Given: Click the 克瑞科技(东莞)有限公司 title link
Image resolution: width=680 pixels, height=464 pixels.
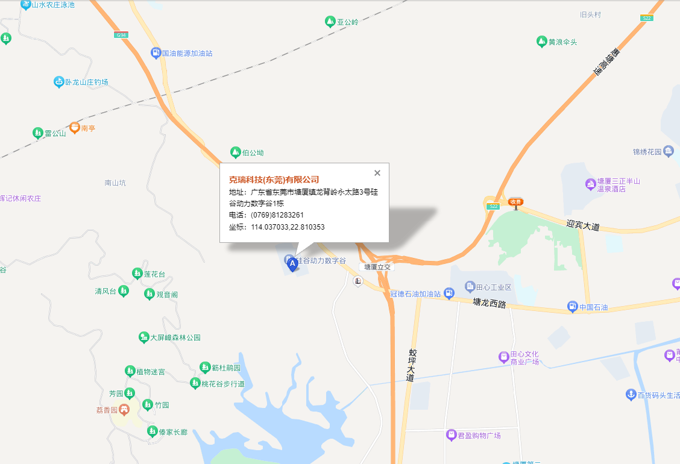Looking at the screenshot, I should click(x=274, y=180).
